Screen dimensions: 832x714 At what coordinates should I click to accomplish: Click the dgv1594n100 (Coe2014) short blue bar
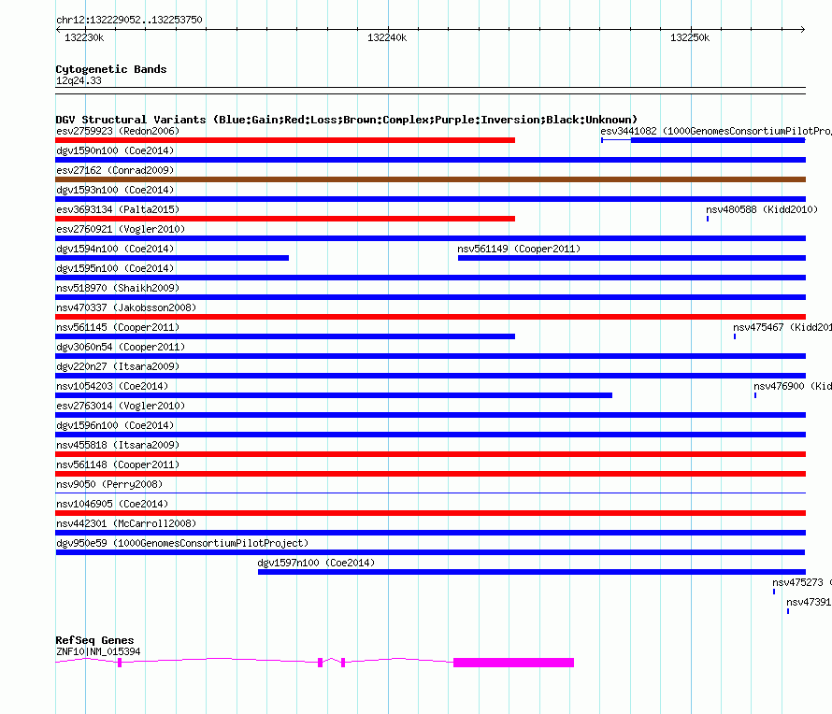pyautogui.click(x=172, y=258)
